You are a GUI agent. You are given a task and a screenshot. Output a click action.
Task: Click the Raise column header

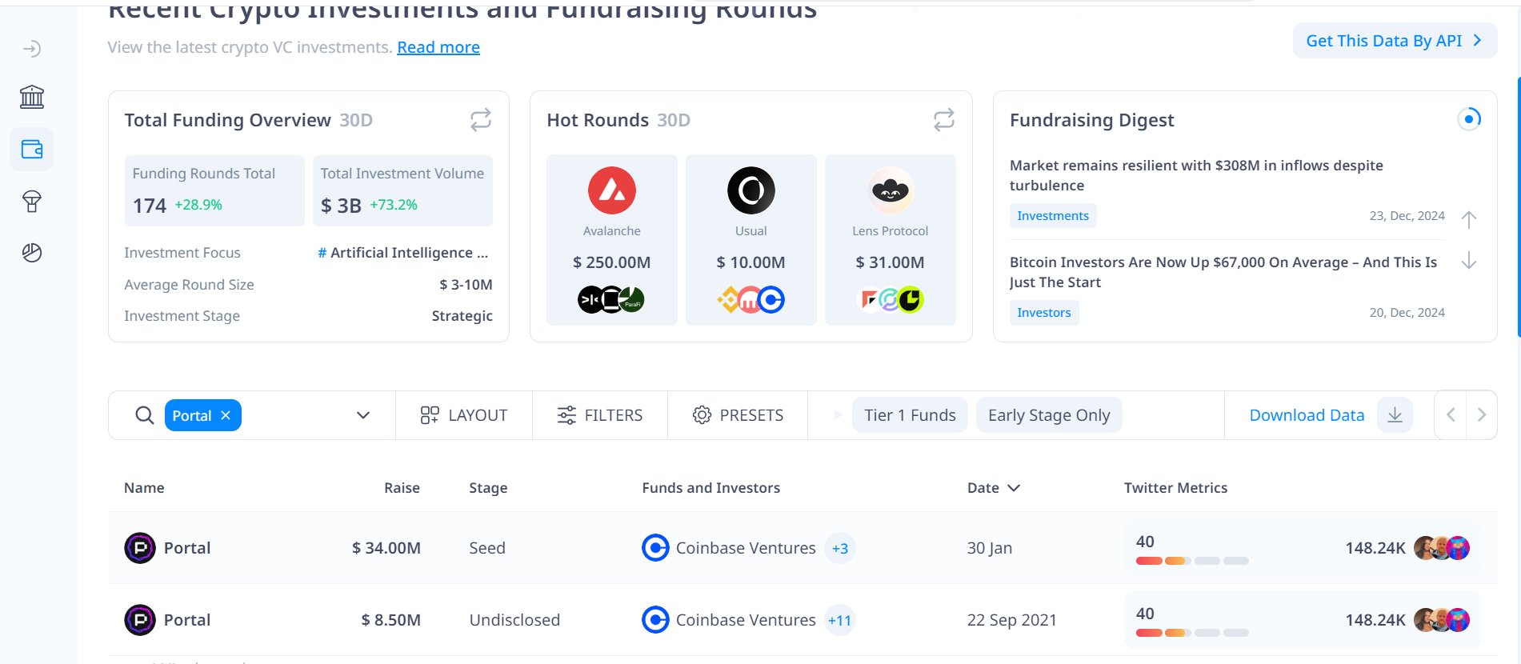tap(402, 488)
